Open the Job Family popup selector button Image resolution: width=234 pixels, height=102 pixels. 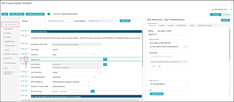tap(105, 64)
